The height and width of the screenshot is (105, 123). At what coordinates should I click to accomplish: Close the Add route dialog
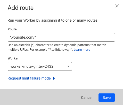point(117,6)
